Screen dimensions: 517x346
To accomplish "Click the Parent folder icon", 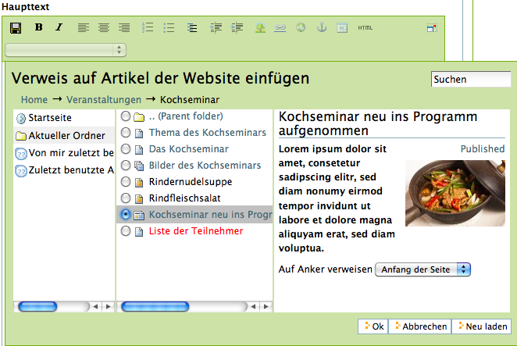I will click(139, 116).
